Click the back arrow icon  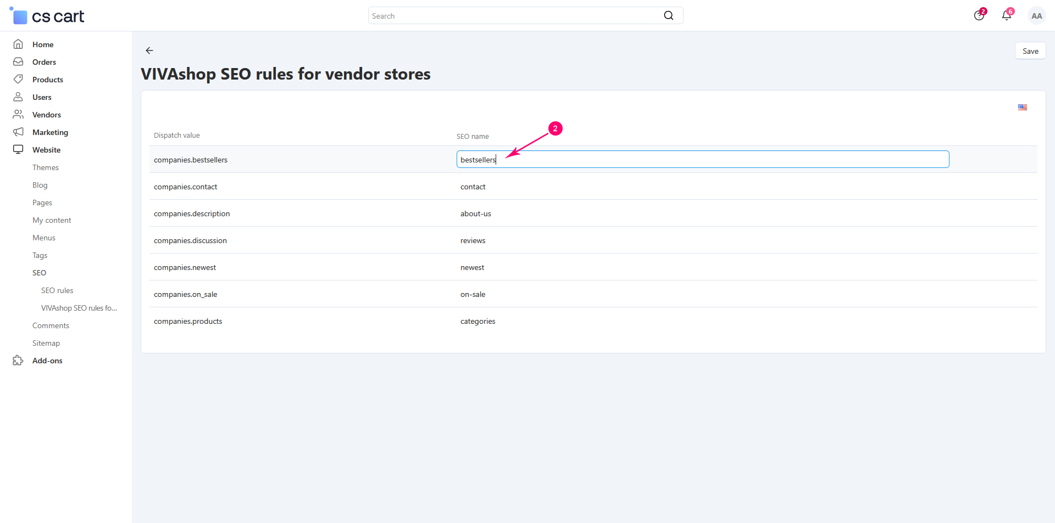pyautogui.click(x=149, y=50)
